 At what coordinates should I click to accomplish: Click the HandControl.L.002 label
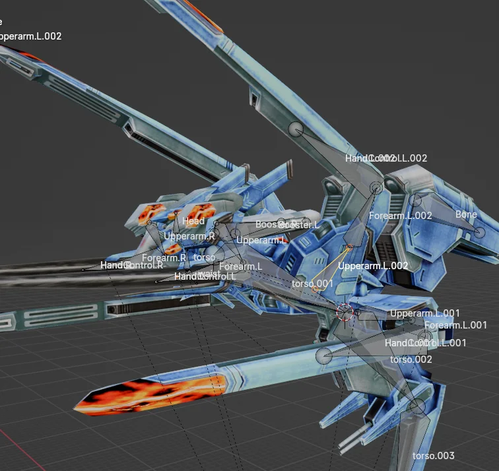click(x=386, y=158)
